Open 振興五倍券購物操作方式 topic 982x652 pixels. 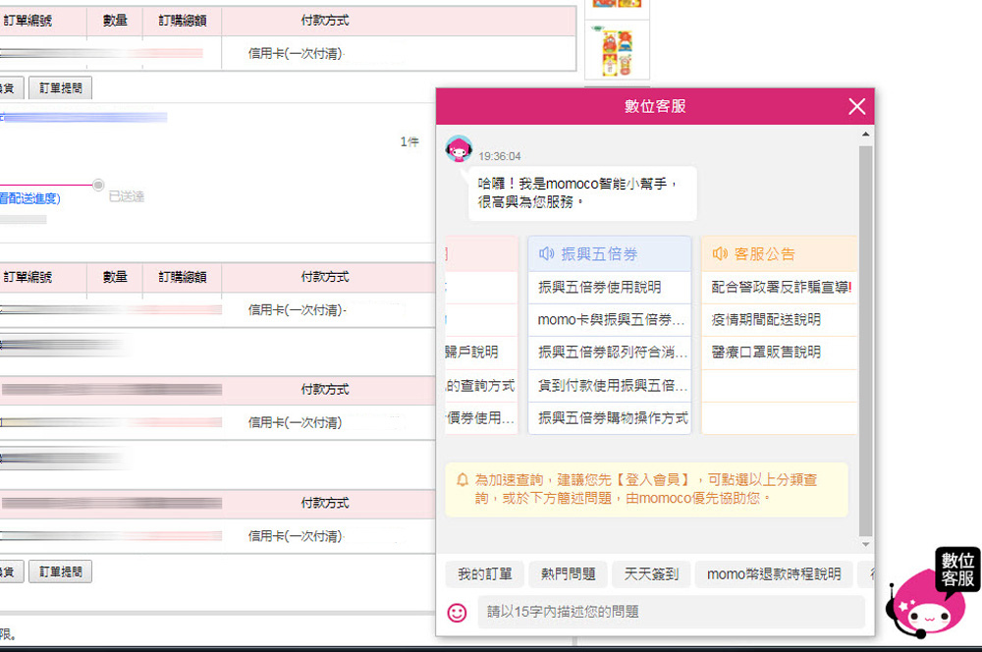pyautogui.click(x=610, y=417)
